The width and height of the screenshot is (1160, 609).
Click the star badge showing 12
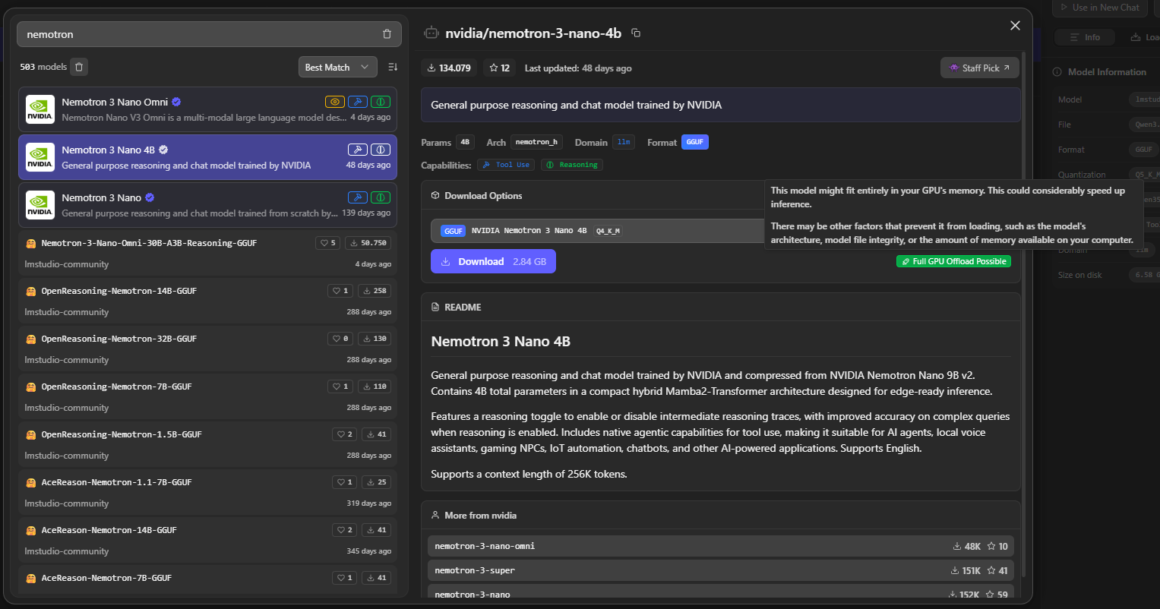tap(499, 68)
